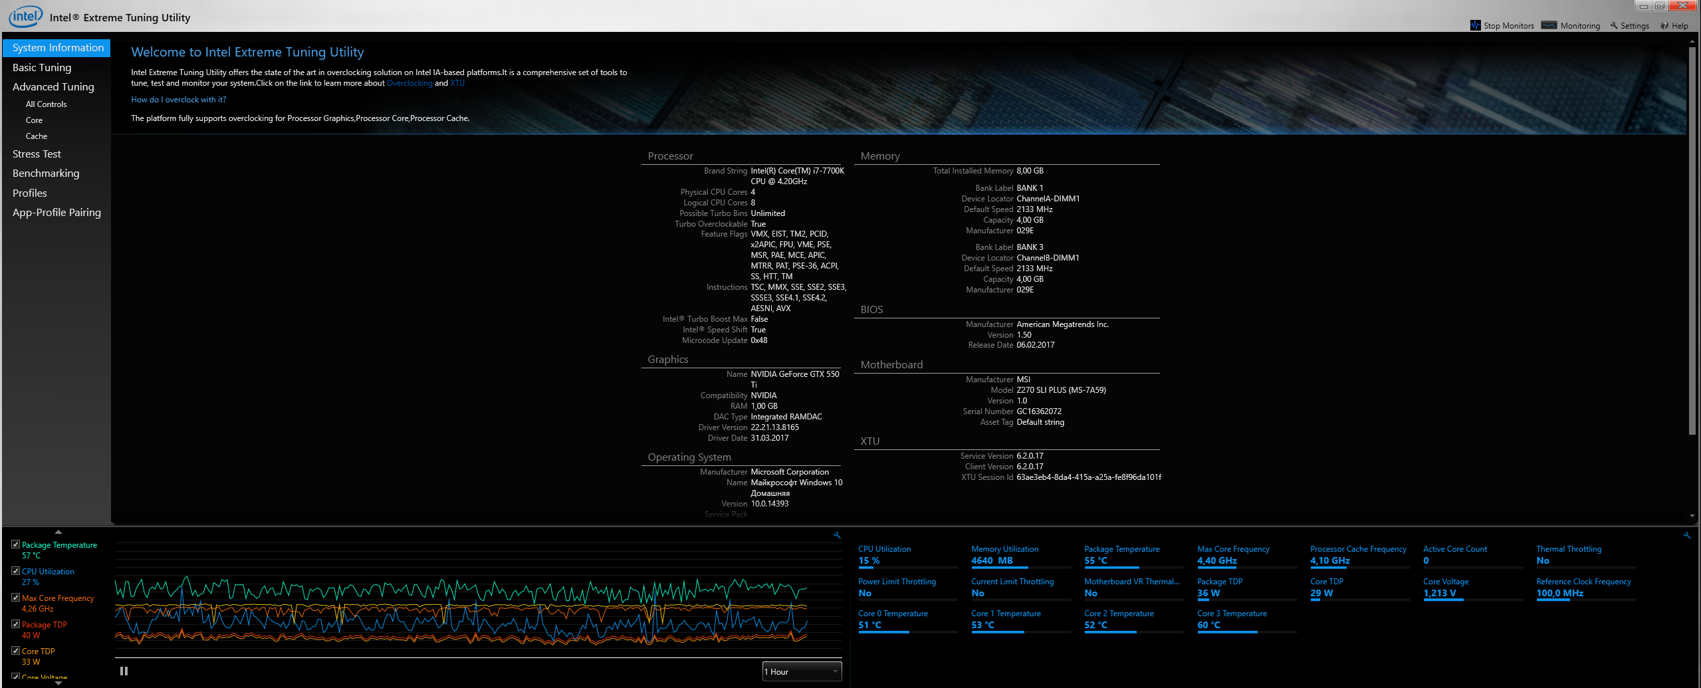
Task: Click Thermal Throttling tile
Action: 1586,556
